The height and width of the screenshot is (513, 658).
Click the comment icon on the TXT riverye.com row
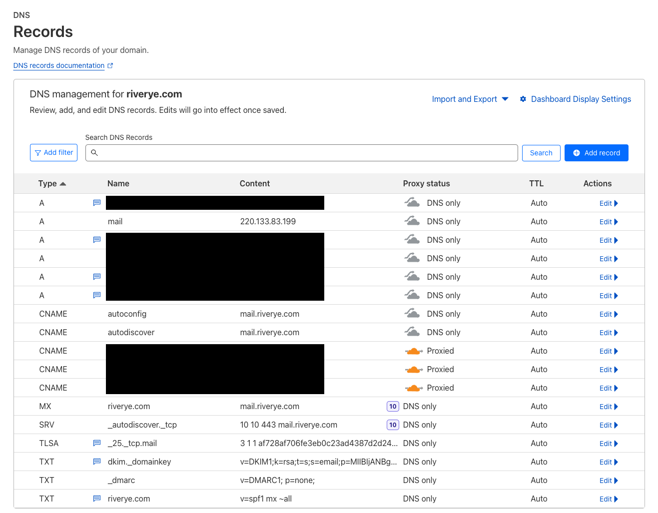97,499
